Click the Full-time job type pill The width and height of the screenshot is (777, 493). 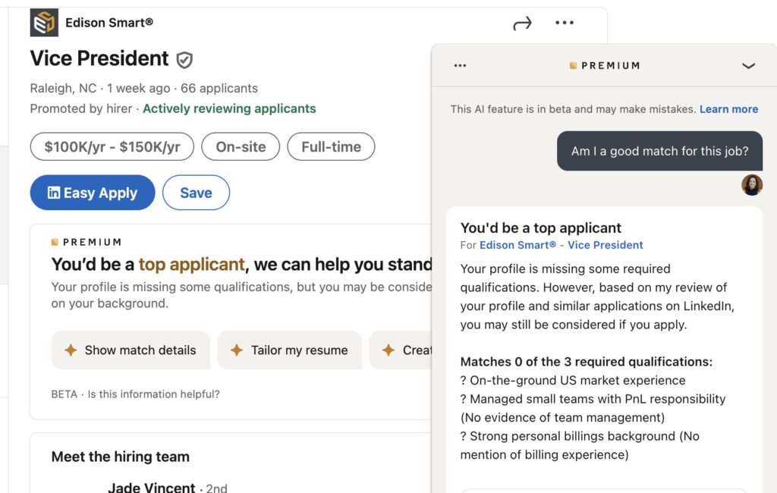(331, 146)
